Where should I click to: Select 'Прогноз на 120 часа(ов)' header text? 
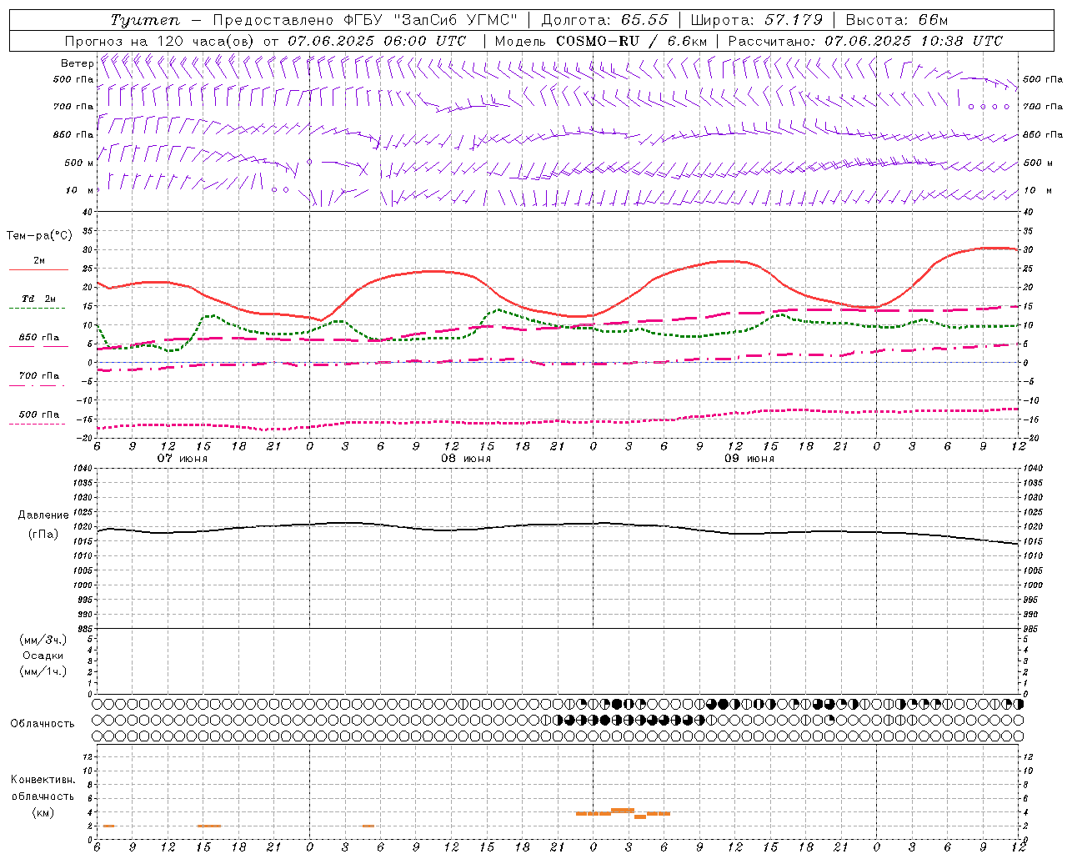(160, 41)
